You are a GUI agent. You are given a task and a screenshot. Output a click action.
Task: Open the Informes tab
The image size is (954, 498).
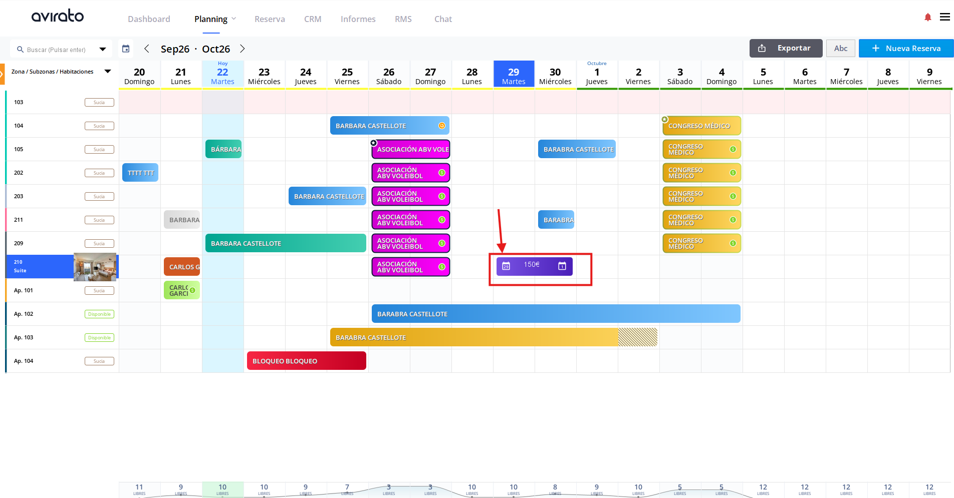358,19
